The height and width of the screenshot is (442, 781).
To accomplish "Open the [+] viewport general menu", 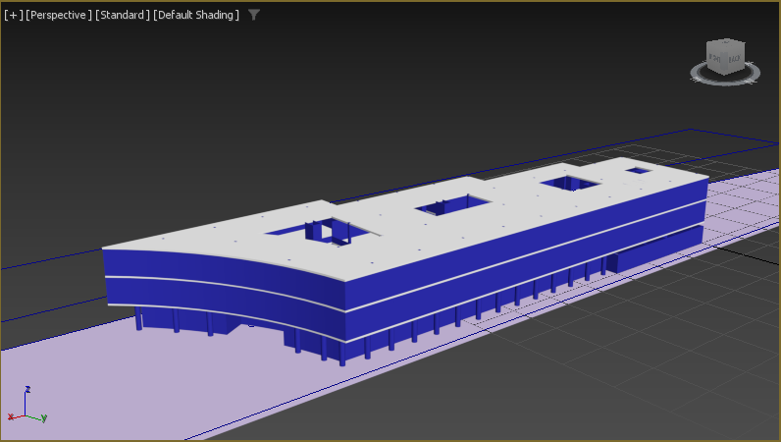I will tap(14, 15).
